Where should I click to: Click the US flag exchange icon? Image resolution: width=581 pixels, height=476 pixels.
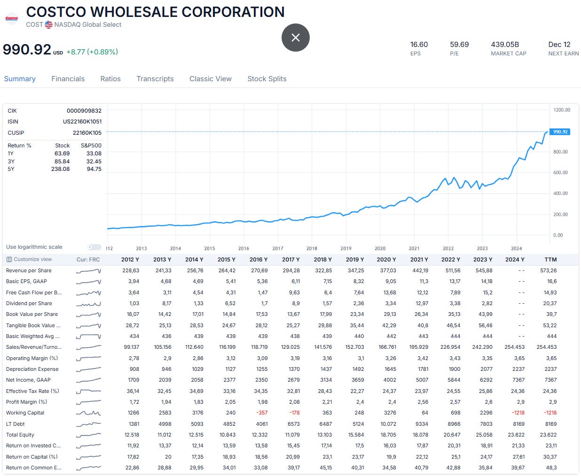click(x=48, y=24)
